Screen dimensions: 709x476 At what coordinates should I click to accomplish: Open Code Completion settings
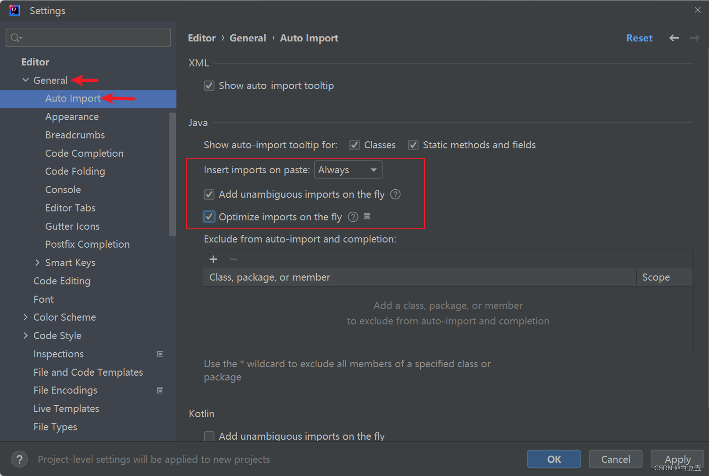coord(84,153)
